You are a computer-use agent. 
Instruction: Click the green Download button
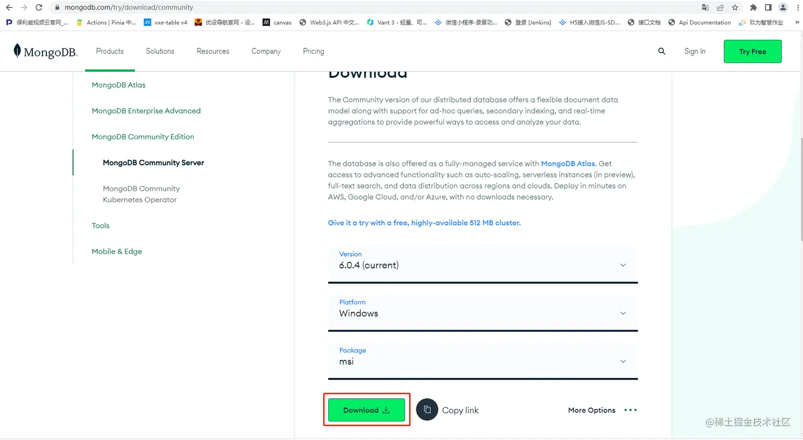[x=366, y=410]
